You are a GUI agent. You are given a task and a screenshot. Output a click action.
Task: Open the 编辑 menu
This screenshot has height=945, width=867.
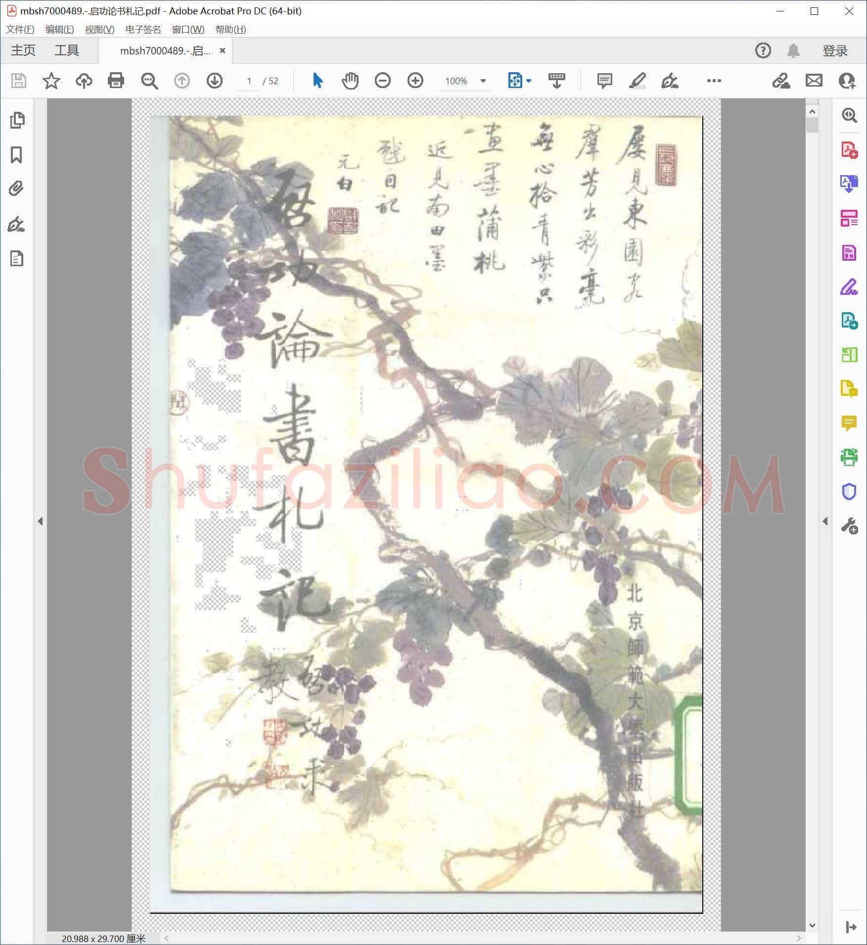pos(60,30)
